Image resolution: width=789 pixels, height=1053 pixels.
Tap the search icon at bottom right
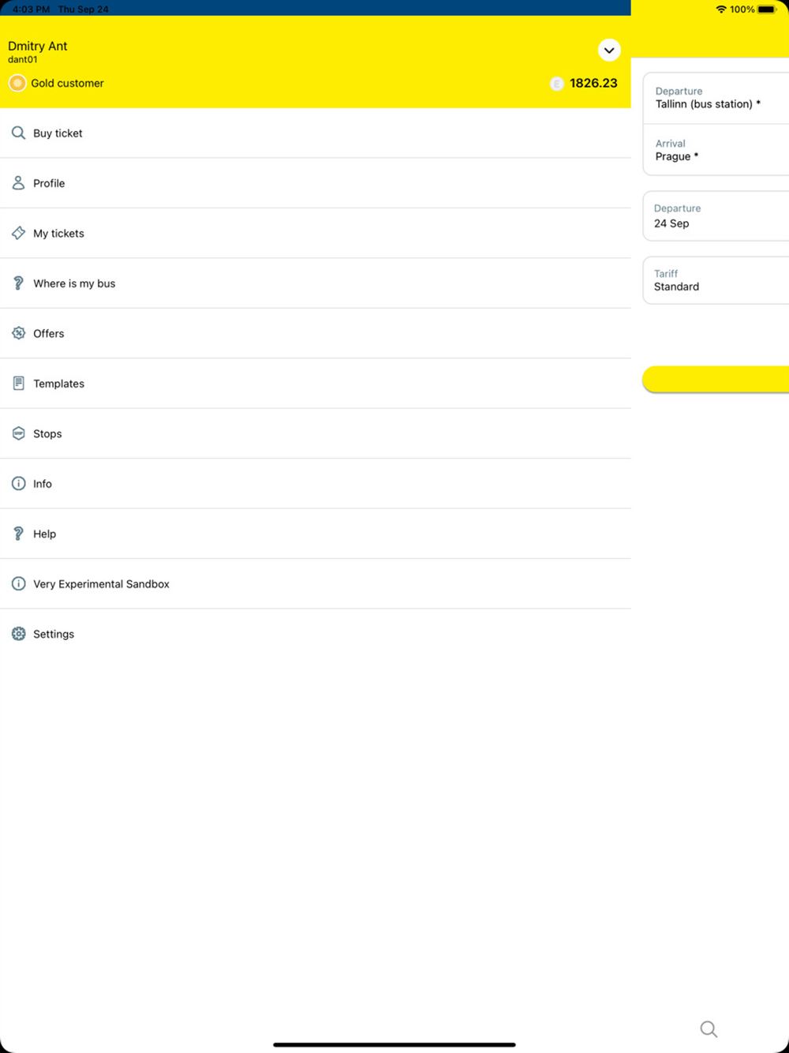[709, 1029]
